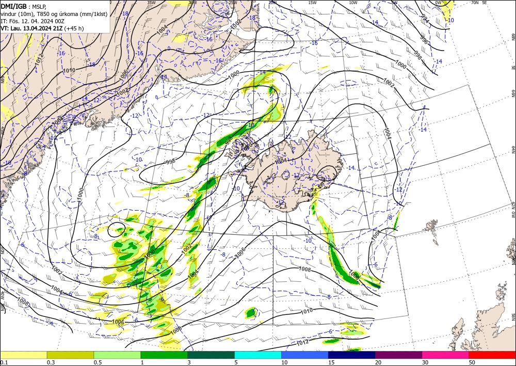The width and height of the screenshot is (516, 366).
Task: Click the "DMI/IGB" title text
Action: coord(14,6)
